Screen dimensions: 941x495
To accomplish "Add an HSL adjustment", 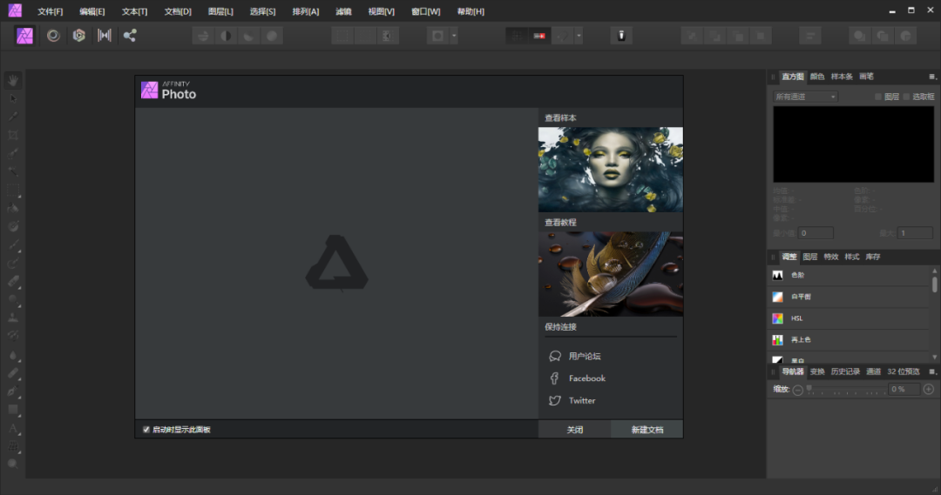I will 850,318.
